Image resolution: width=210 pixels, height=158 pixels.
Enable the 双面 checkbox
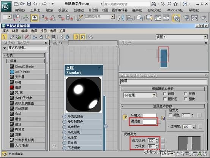tap(186, 94)
